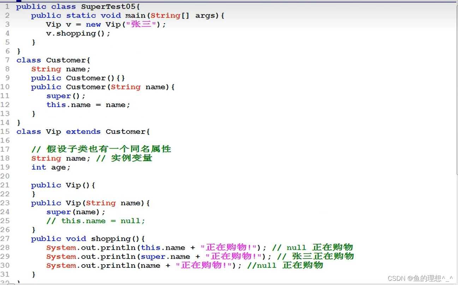Click super.name on line 29
Image resolution: width=458 pixels, height=285 pixels.
[x=166, y=256]
